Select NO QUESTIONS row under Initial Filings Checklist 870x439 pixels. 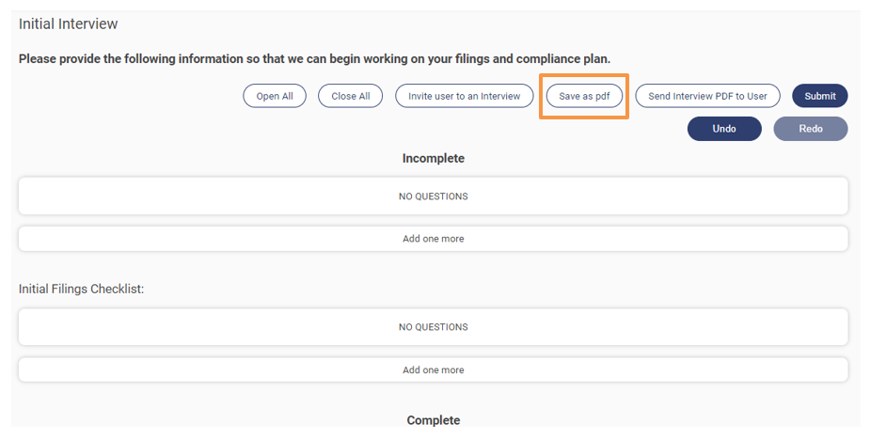pyautogui.click(x=433, y=327)
